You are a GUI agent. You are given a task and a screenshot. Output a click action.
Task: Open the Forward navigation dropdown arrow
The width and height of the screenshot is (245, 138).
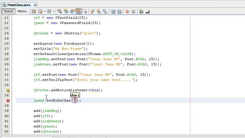tap(54, 11)
